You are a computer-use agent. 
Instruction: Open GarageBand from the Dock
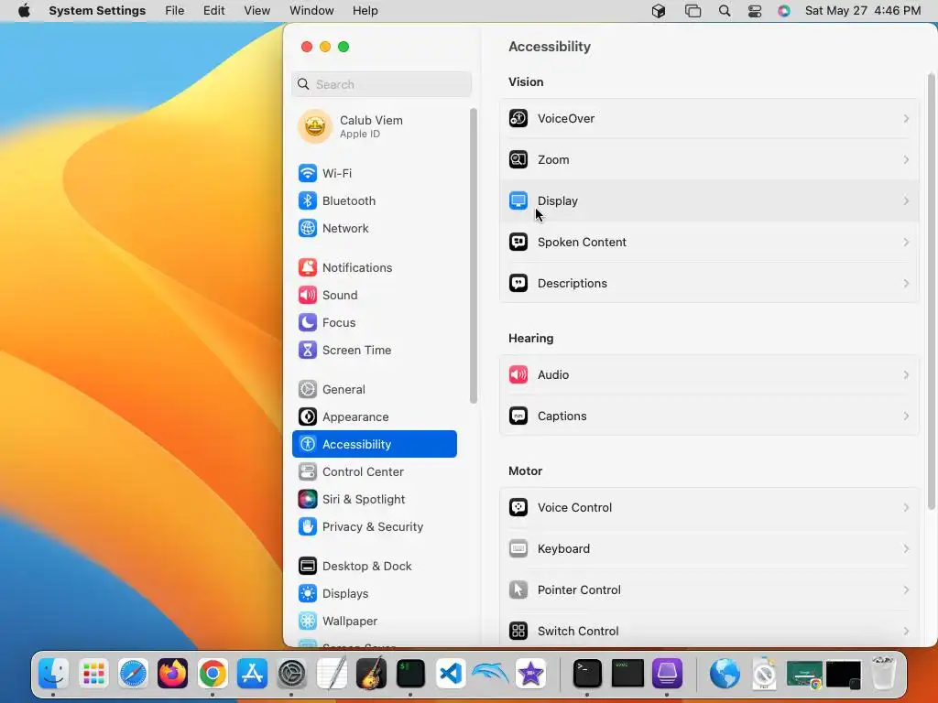[371, 674]
